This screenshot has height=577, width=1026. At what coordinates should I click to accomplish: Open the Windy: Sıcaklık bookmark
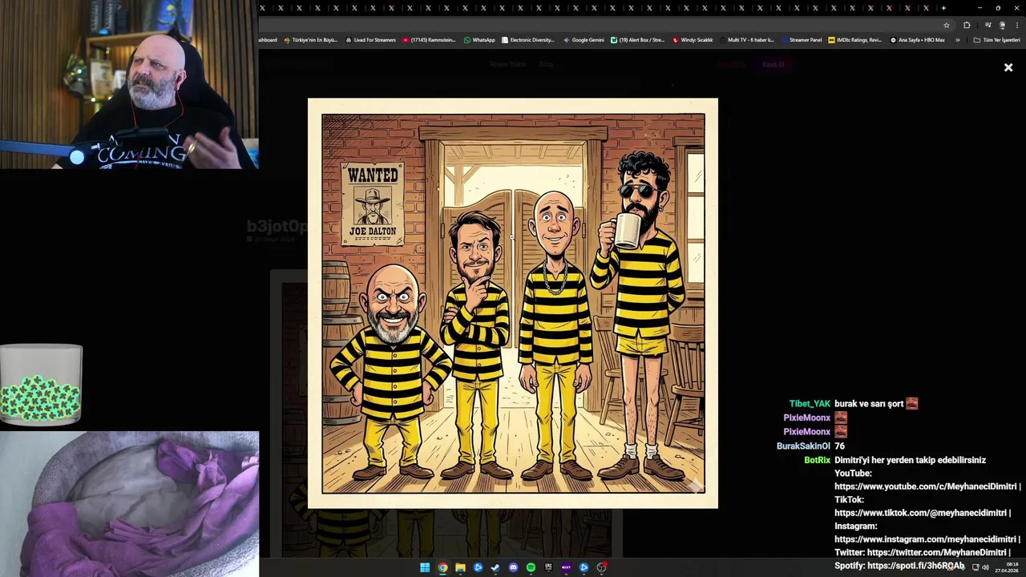[693, 40]
